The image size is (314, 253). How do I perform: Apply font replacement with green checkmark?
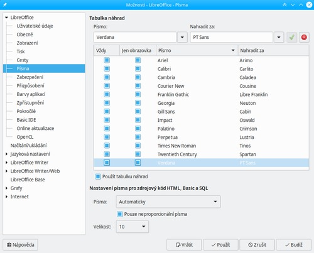tap(291, 37)
